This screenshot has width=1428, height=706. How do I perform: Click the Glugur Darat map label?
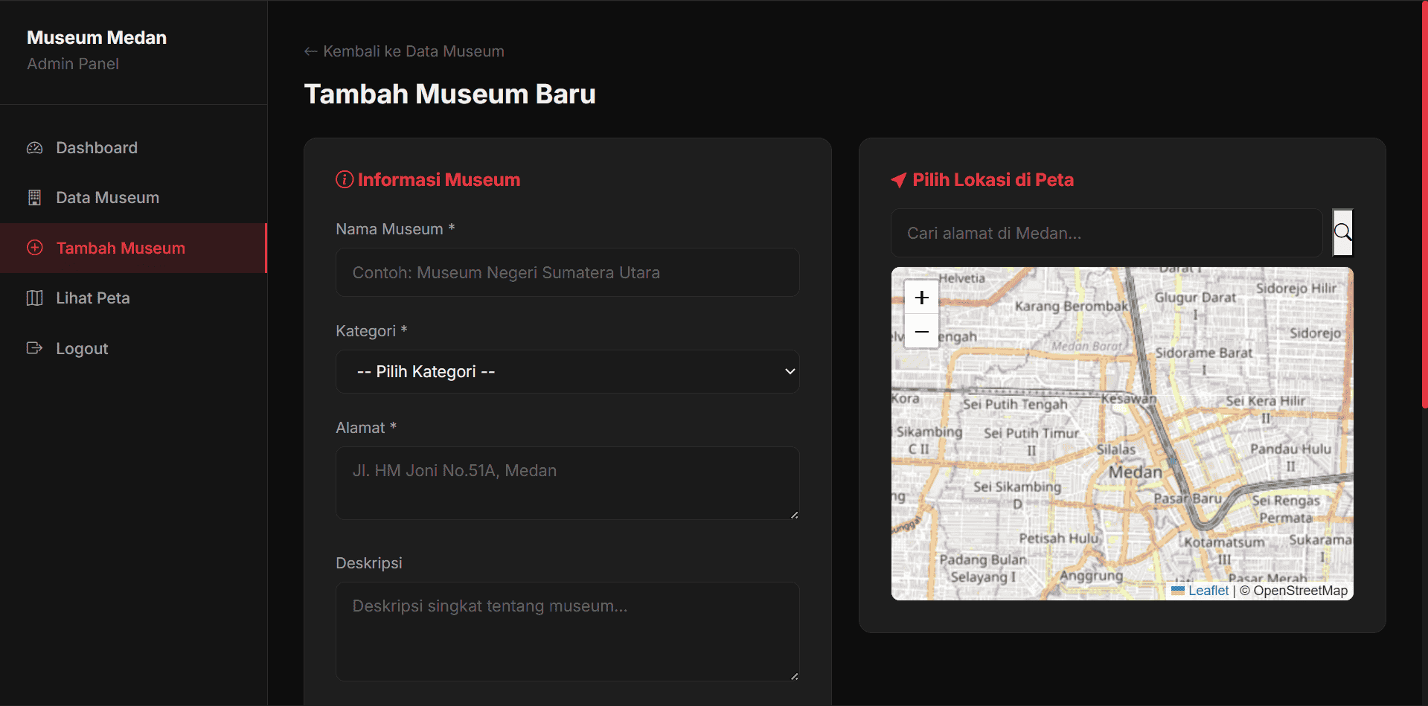coord(1195,298)
